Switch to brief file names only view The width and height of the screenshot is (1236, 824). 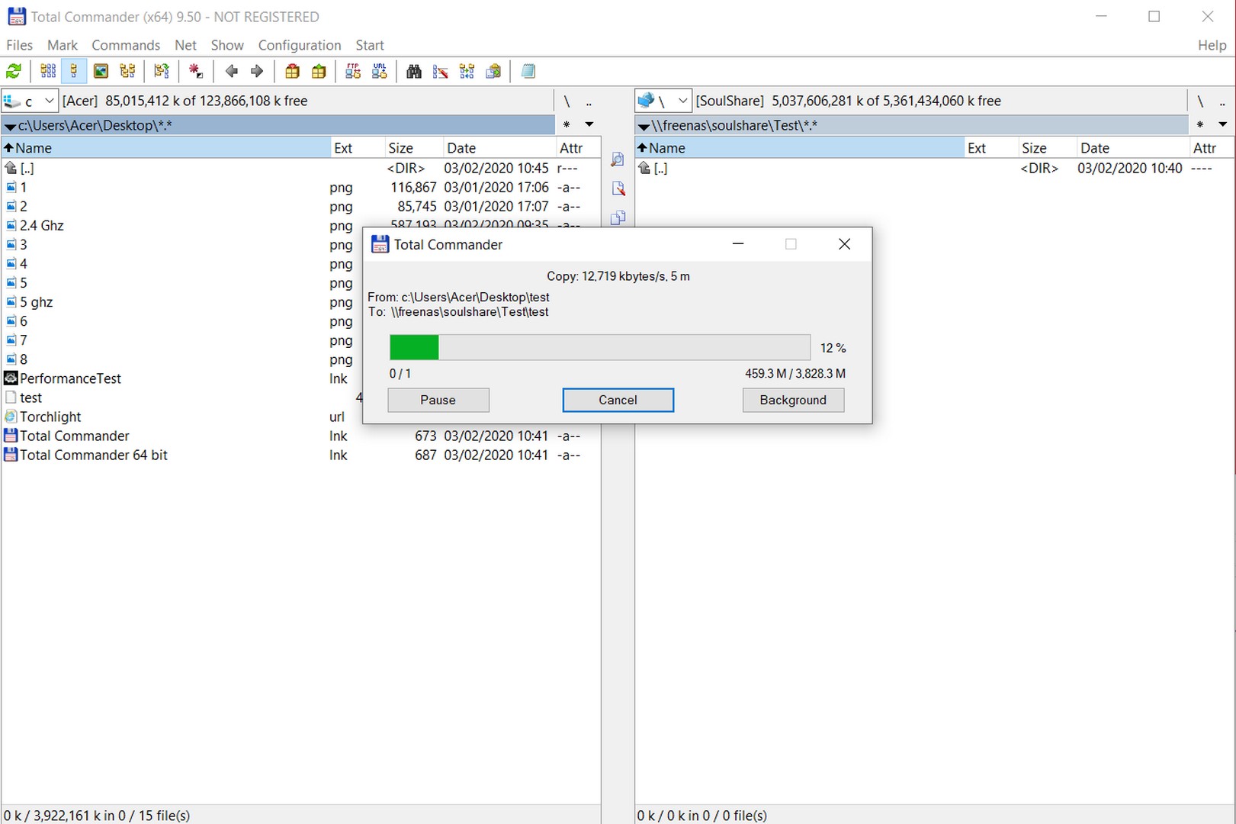click(47, 71)
